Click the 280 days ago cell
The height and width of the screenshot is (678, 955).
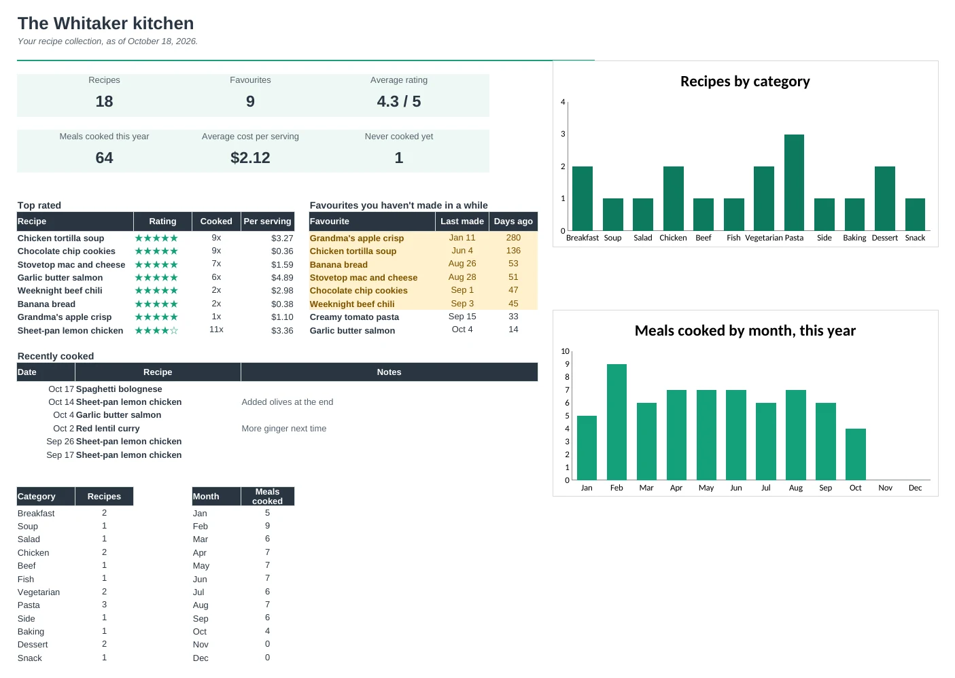(x=513, y=238)
